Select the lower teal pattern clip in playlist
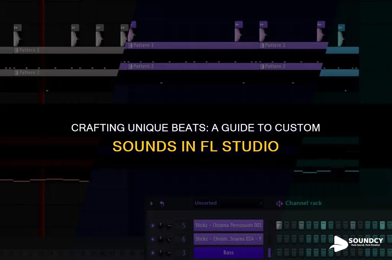This screenshot has height=260, width=392. [x=340, y=73]
